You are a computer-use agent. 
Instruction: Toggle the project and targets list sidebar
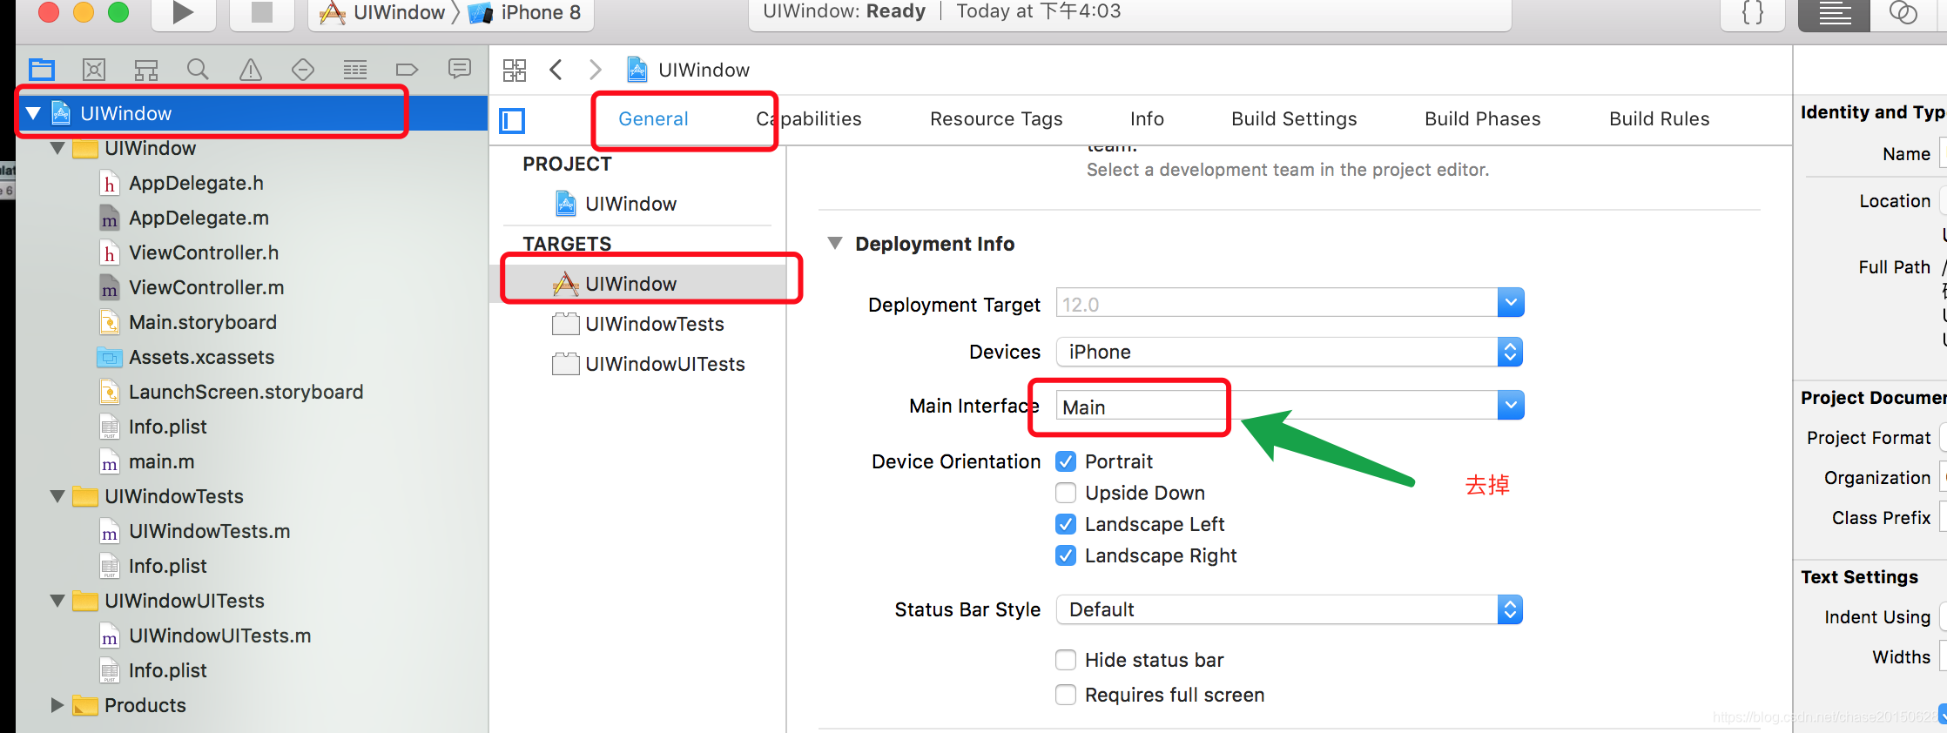(512, 120)
